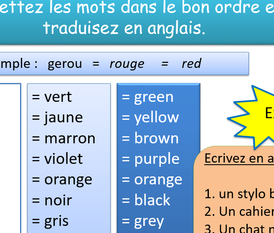Select 'orange' in the dark blue English column
274x233 pixels.
pos(158,180)
